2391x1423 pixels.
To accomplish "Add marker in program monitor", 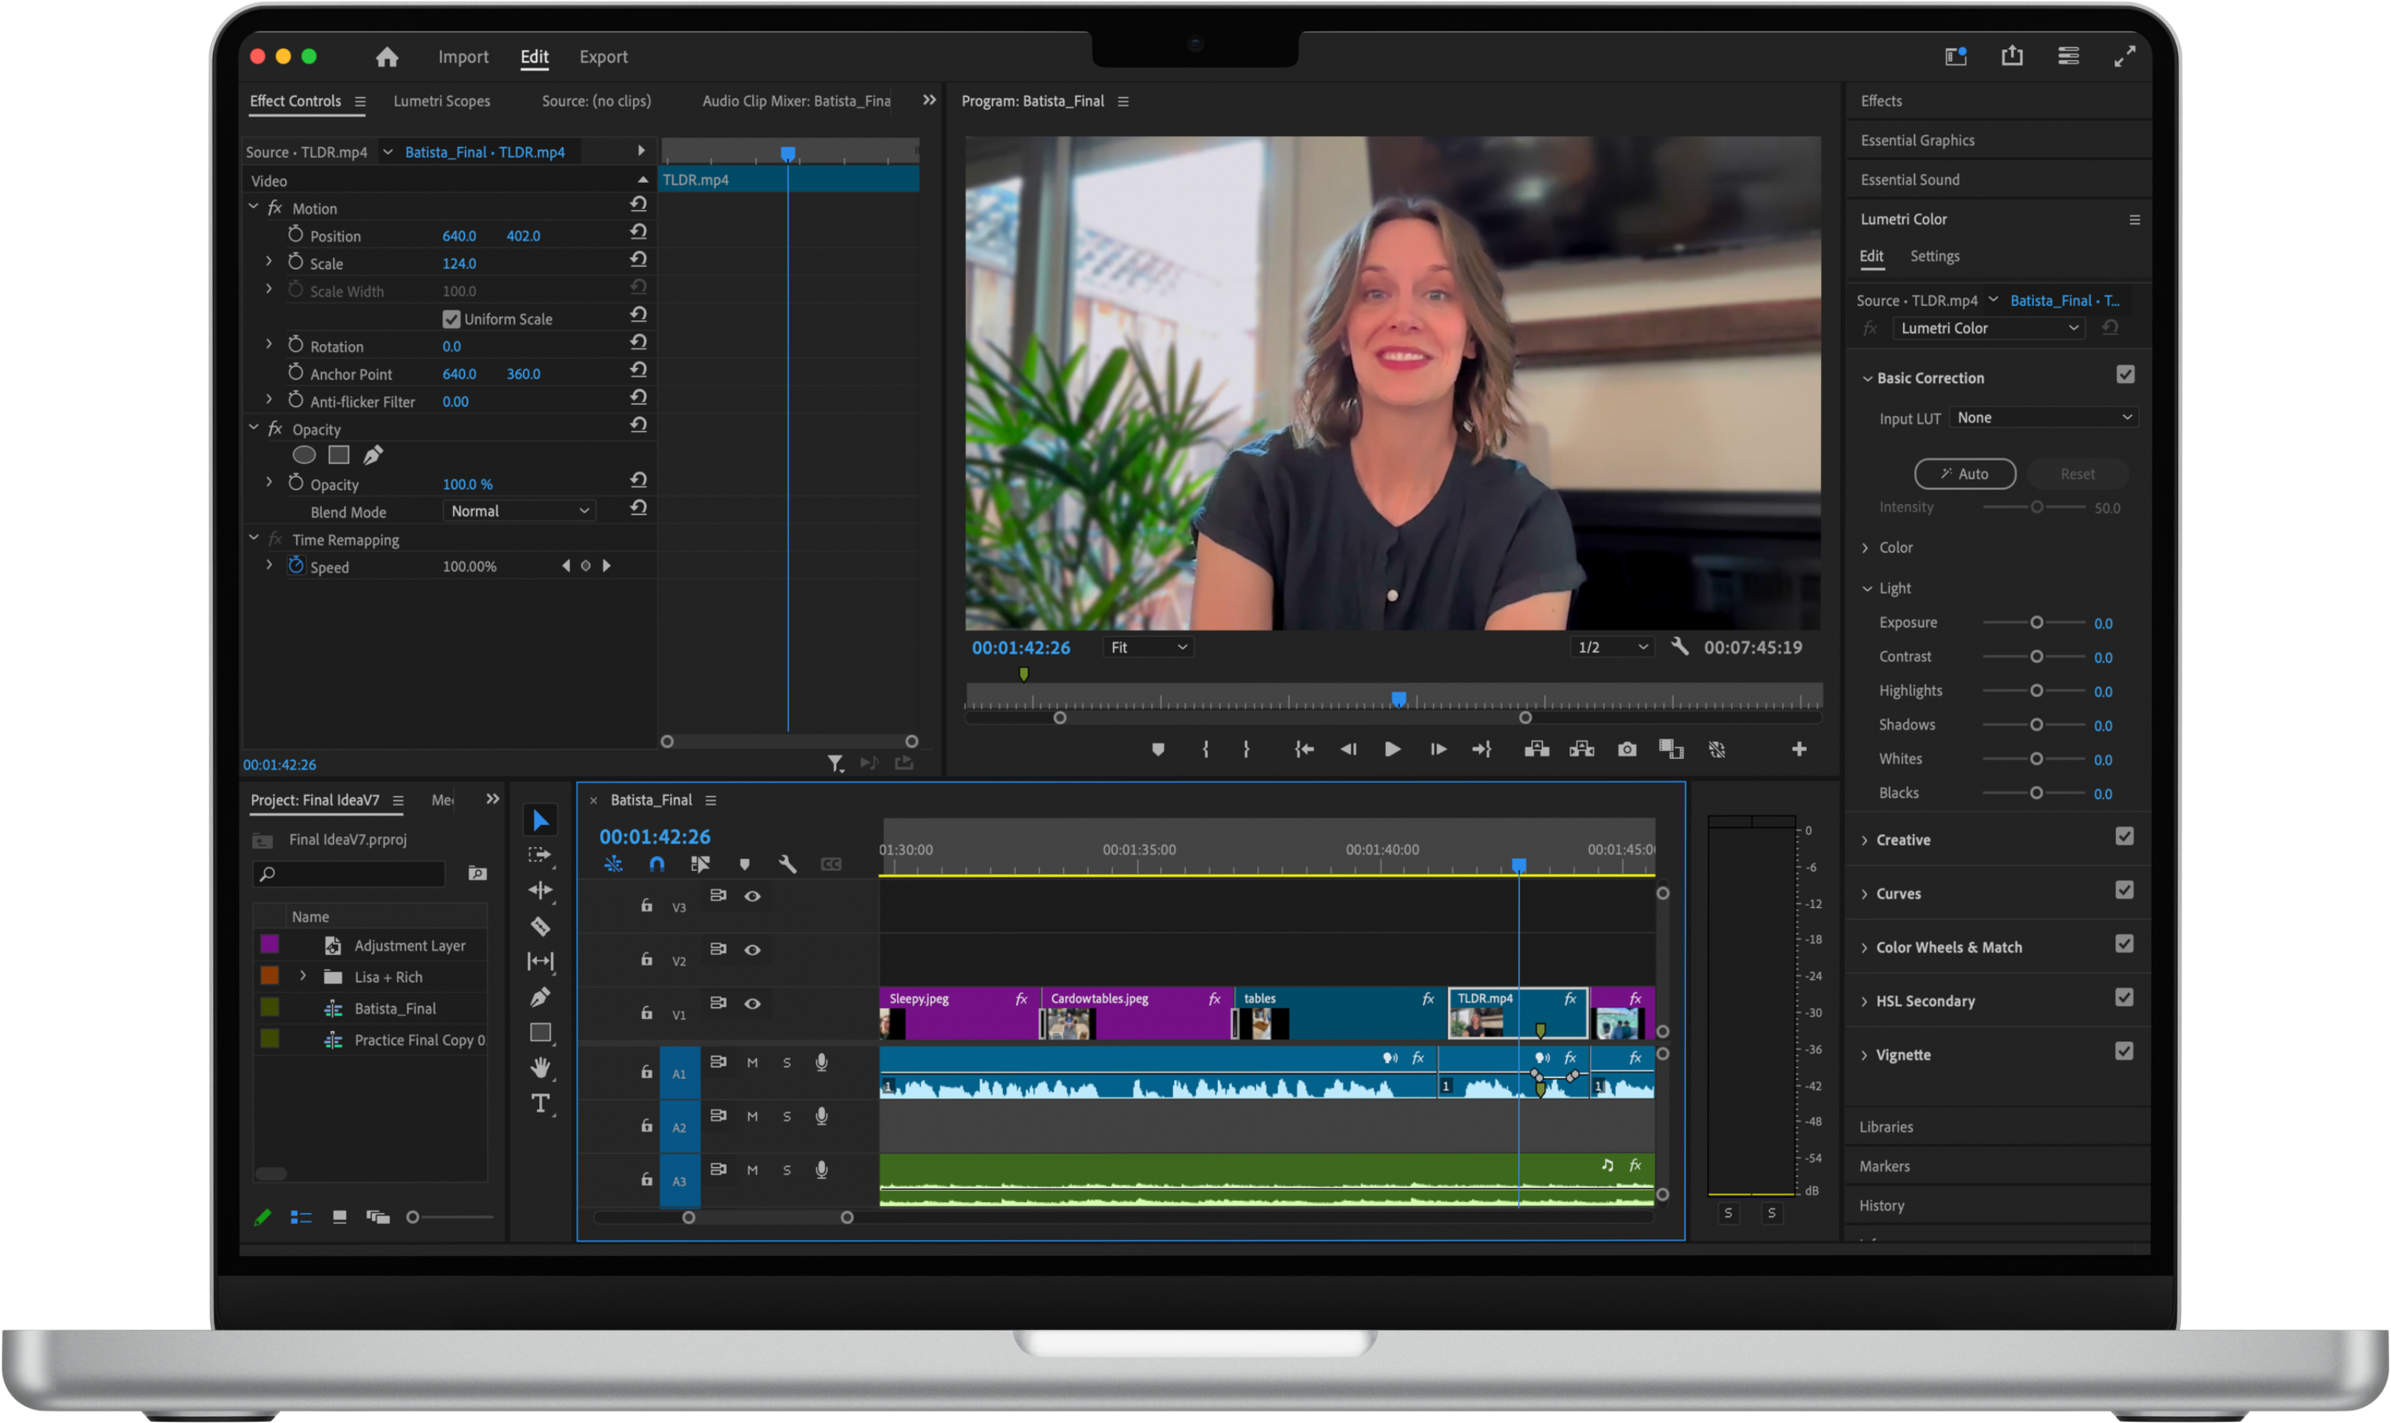I will click(1158, 749).
